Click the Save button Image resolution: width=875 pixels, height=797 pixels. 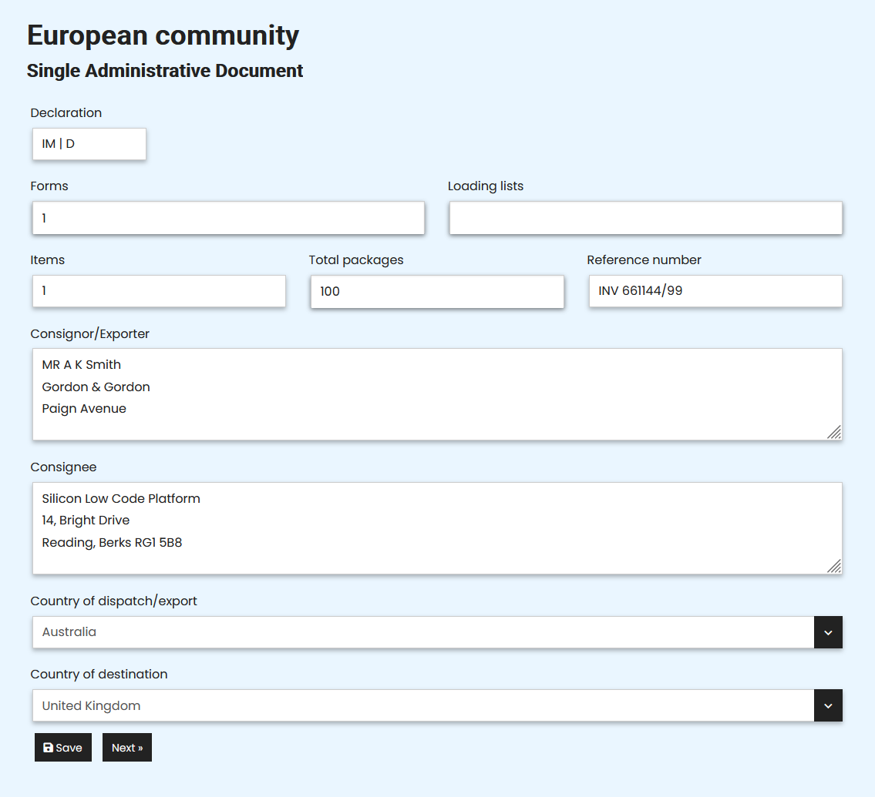[62, 747]
